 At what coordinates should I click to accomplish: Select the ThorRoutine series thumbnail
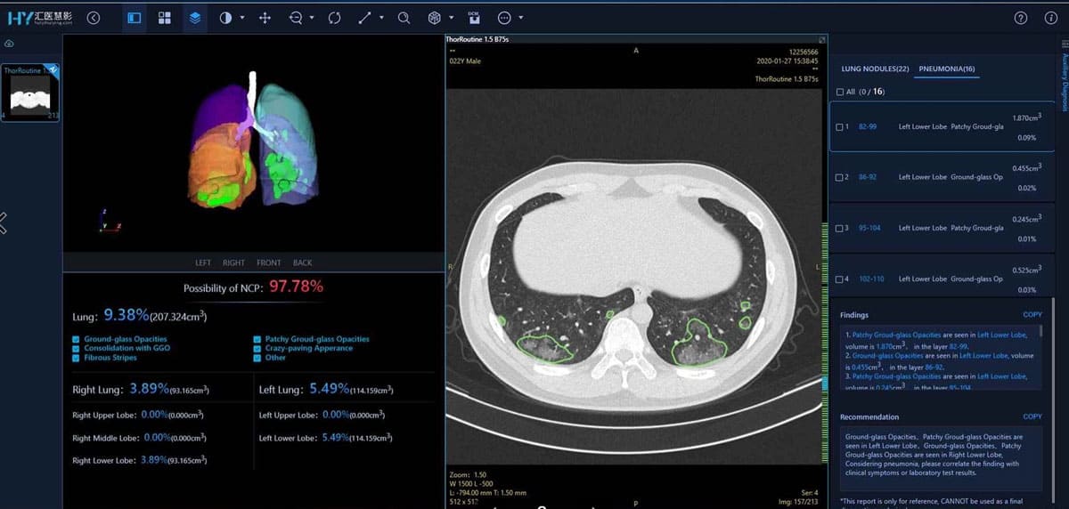tap(30, 92)
